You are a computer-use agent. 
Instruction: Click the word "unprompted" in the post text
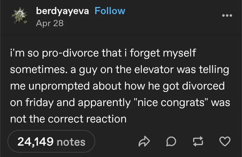coord(62,87)
